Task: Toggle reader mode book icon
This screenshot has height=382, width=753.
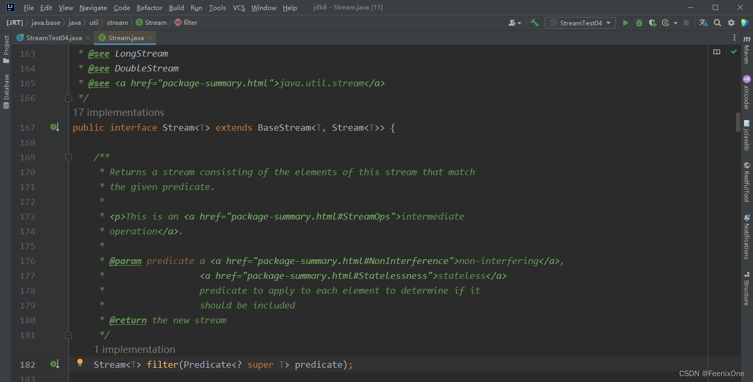Action: [x=716, y=52]
